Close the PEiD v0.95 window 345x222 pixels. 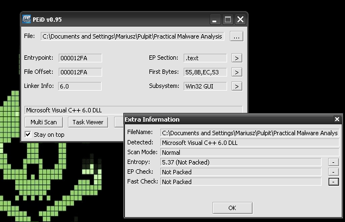[x=240, y=20]
